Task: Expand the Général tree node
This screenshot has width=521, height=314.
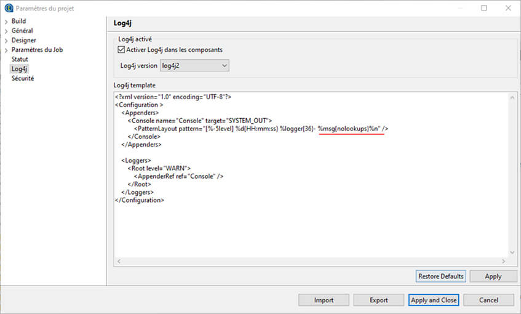Action: (6, 31)
